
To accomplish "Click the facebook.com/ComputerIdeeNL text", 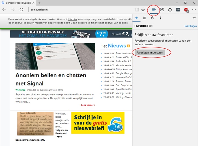I will pyautogui.click(x=30, y=140).
